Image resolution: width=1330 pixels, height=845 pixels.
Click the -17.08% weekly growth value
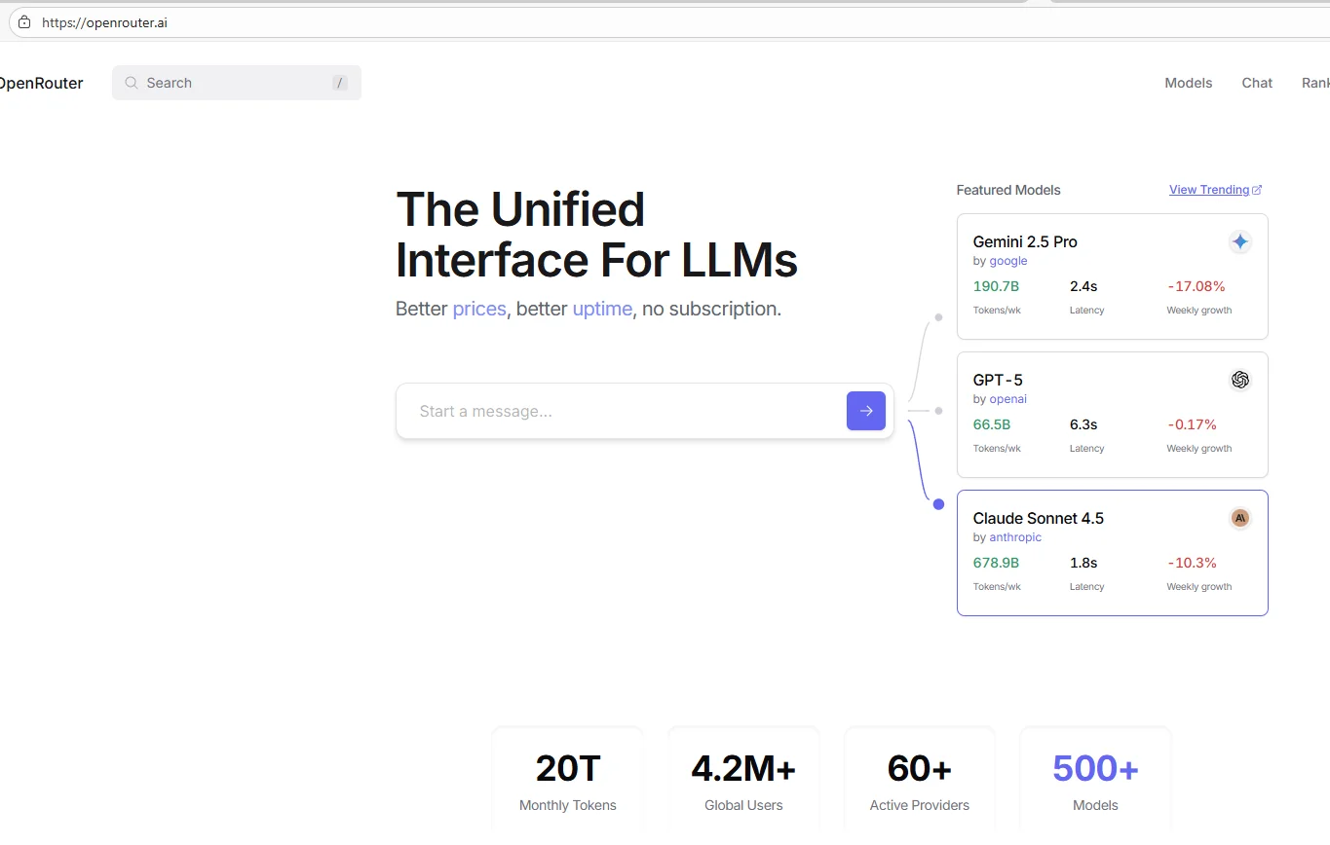pos(1197,286)
